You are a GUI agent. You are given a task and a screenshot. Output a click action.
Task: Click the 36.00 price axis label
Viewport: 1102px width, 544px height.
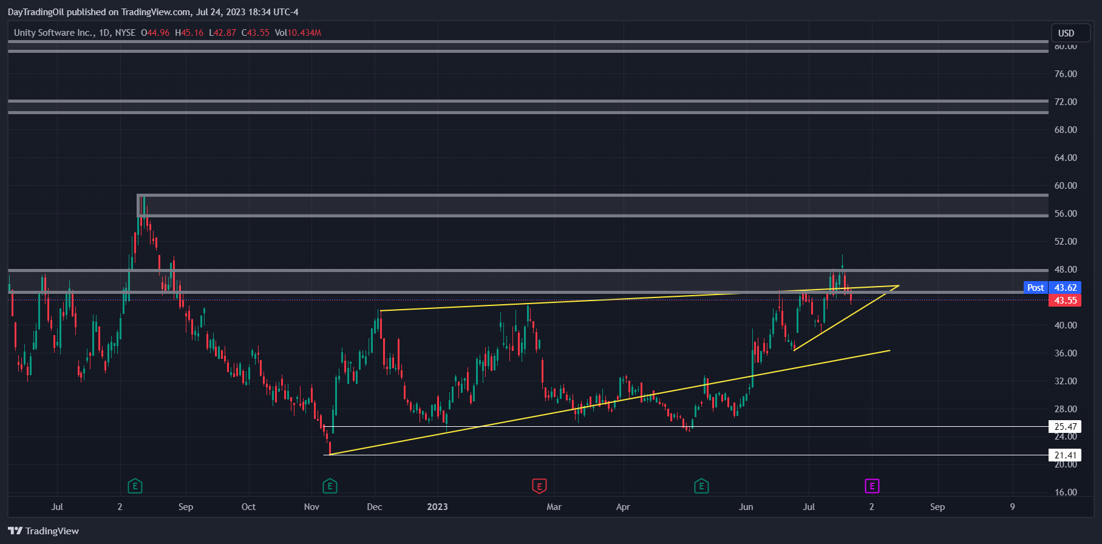(1066, 353)
